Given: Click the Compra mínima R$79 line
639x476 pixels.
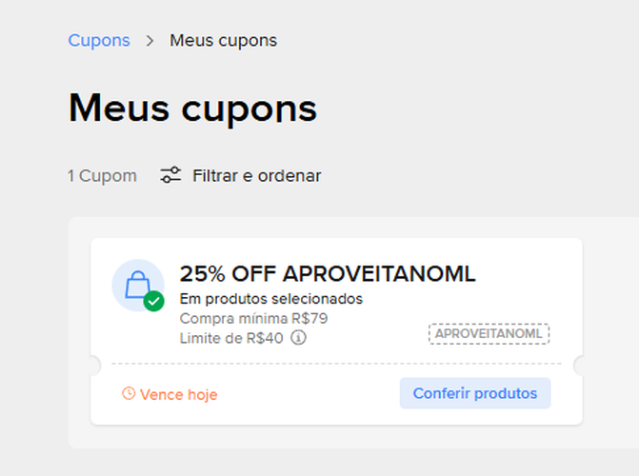Looking at the screenshot, I should [x=254, y=319].
